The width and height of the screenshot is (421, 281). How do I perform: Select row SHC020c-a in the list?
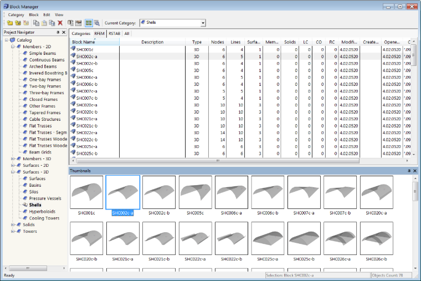(242, 105)
